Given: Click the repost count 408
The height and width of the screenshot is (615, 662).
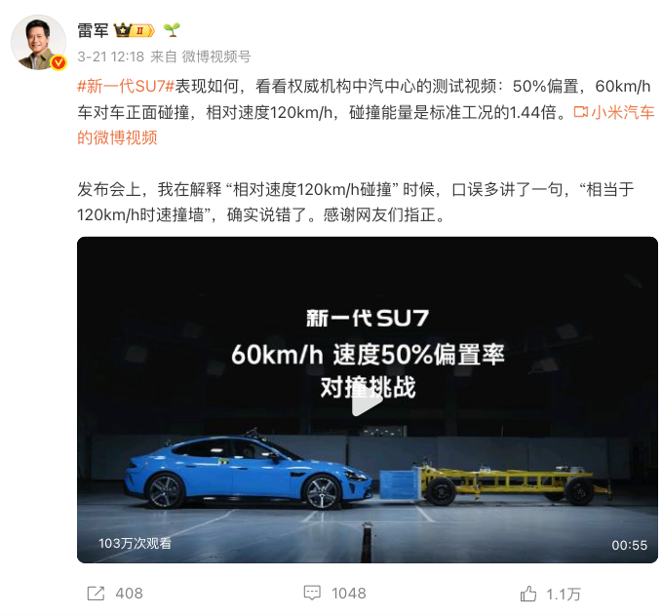Looking at the screenshot, I should point(130,593).
